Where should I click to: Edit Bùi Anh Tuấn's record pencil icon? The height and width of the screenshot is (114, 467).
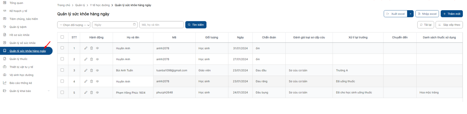point(86,70)
